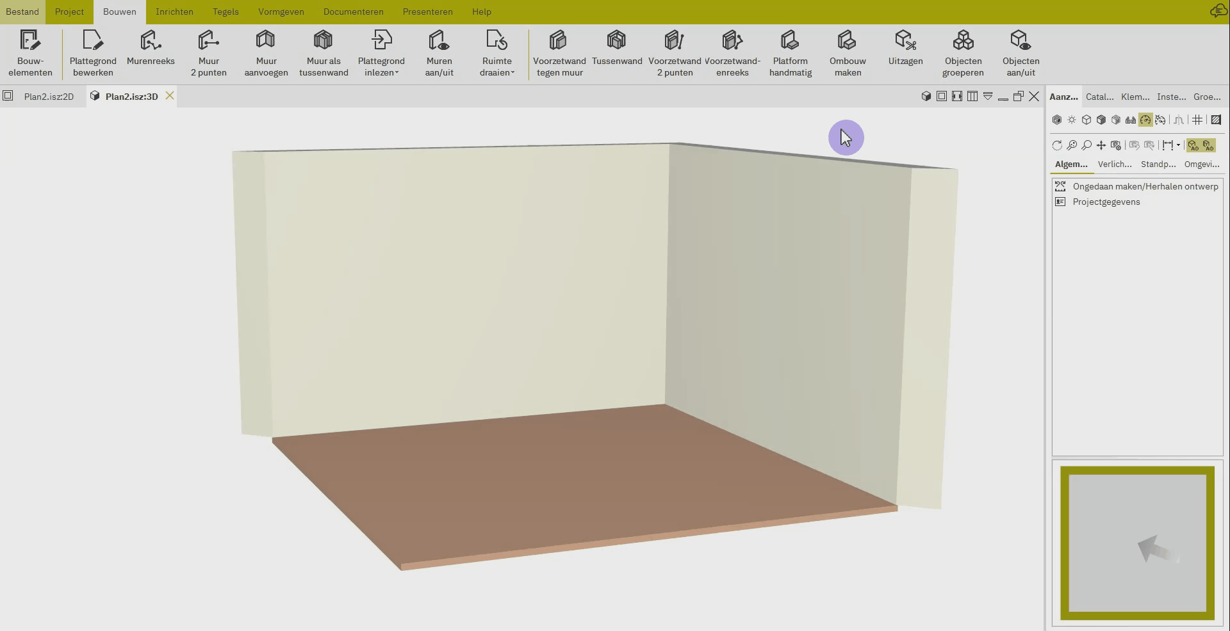Toggle Objecten aan/uit
The width and height of the screenshot is (1230, 631).
(1021, 52)
